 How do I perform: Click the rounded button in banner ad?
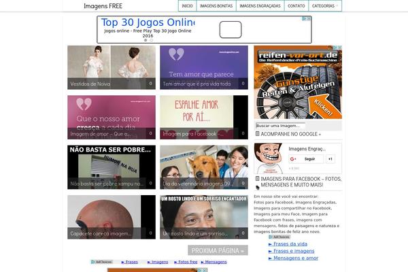point(231,30)
